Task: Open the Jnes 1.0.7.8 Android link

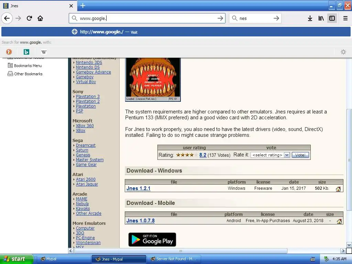Action: click(141, 221)
